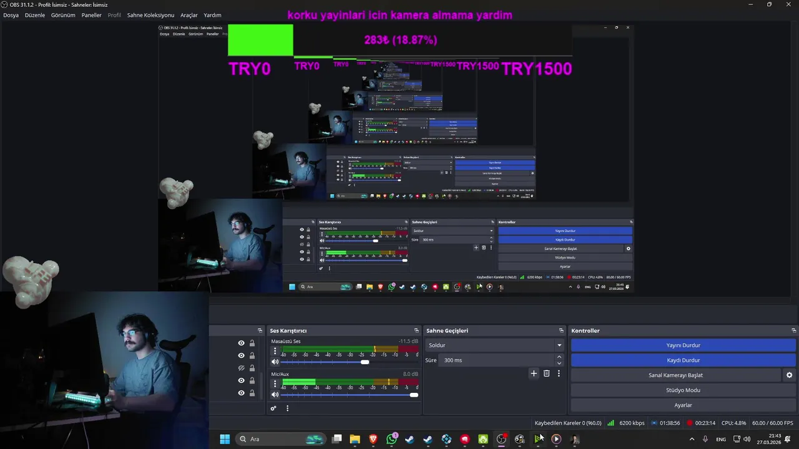Click the Süre 300 ms duration field
Viewport: 799px width, 449px height.
(x=497, y=360)
